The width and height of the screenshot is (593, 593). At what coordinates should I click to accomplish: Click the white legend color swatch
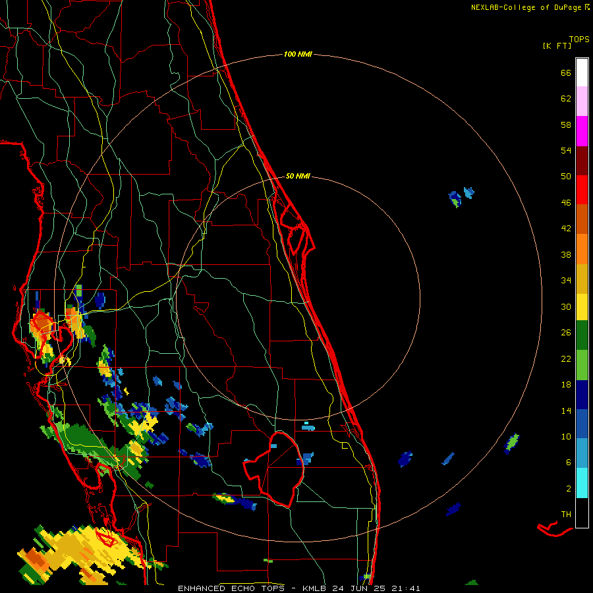point(582,72)
